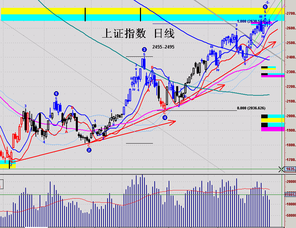This screenshot has height=228, width=296.
Task: Select the 0.000 (2036.626) Fibonacci label
Action: [x=251, y=108]
